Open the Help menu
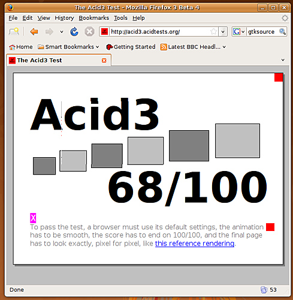 [x=138, y=18]
